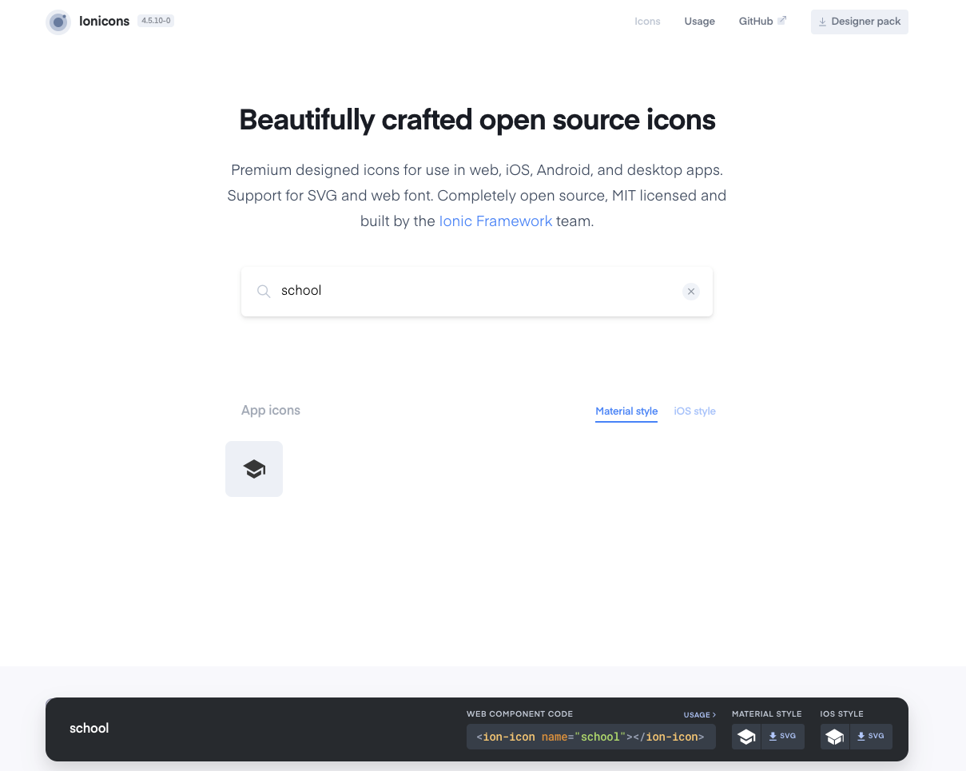Open the Usage page from the navigation

tap(699, 21)
